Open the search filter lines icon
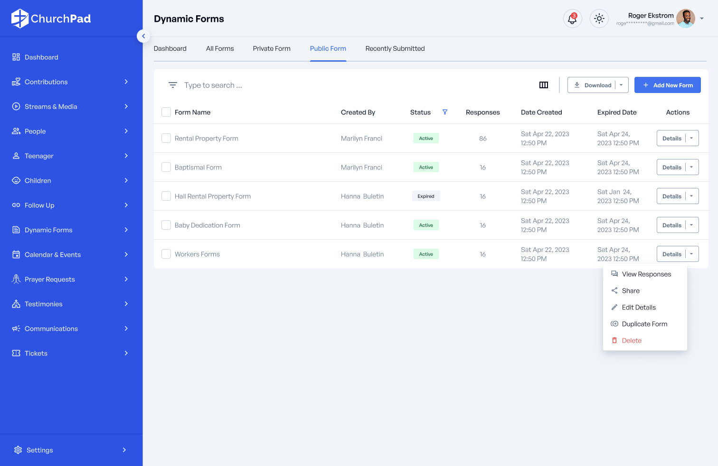Image resolution: width=718 pixels, height=466 pixels. click(x=173, y=85)
